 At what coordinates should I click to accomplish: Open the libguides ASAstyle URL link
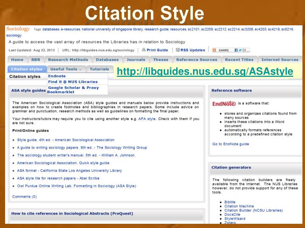click(x=205, y=71)
